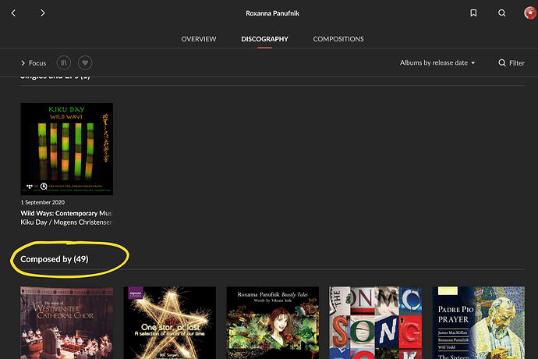Open Kiku Day / Mogens Christensen artist link

tap(66, 222)
